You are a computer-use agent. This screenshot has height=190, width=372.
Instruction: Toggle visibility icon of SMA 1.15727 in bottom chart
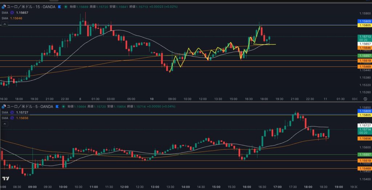[12, 113]
